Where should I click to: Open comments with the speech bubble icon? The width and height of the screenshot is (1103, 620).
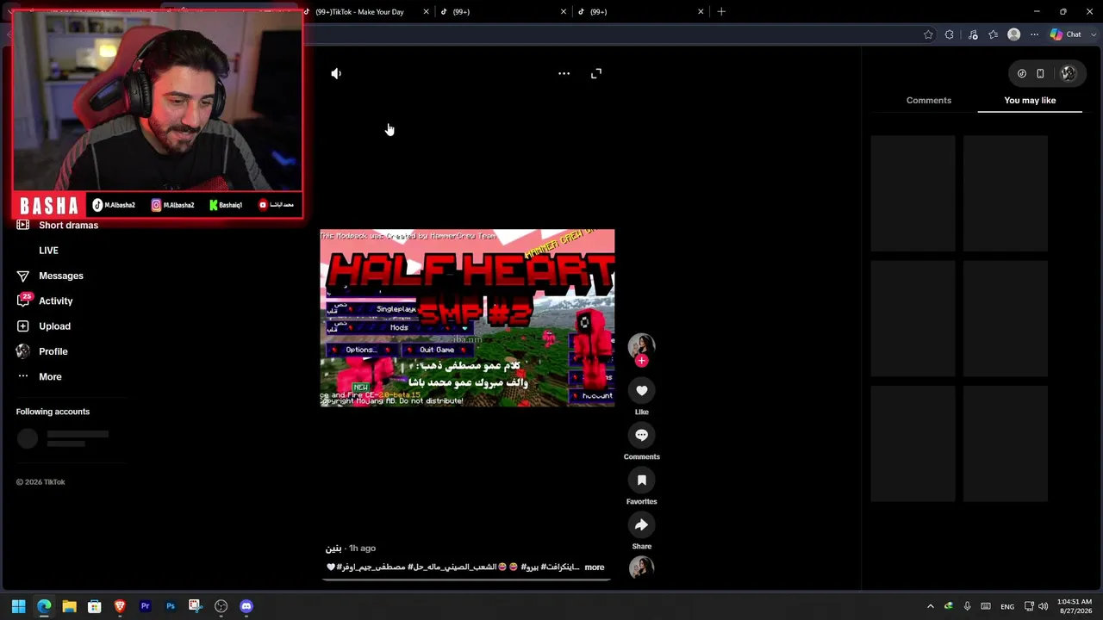641,436
